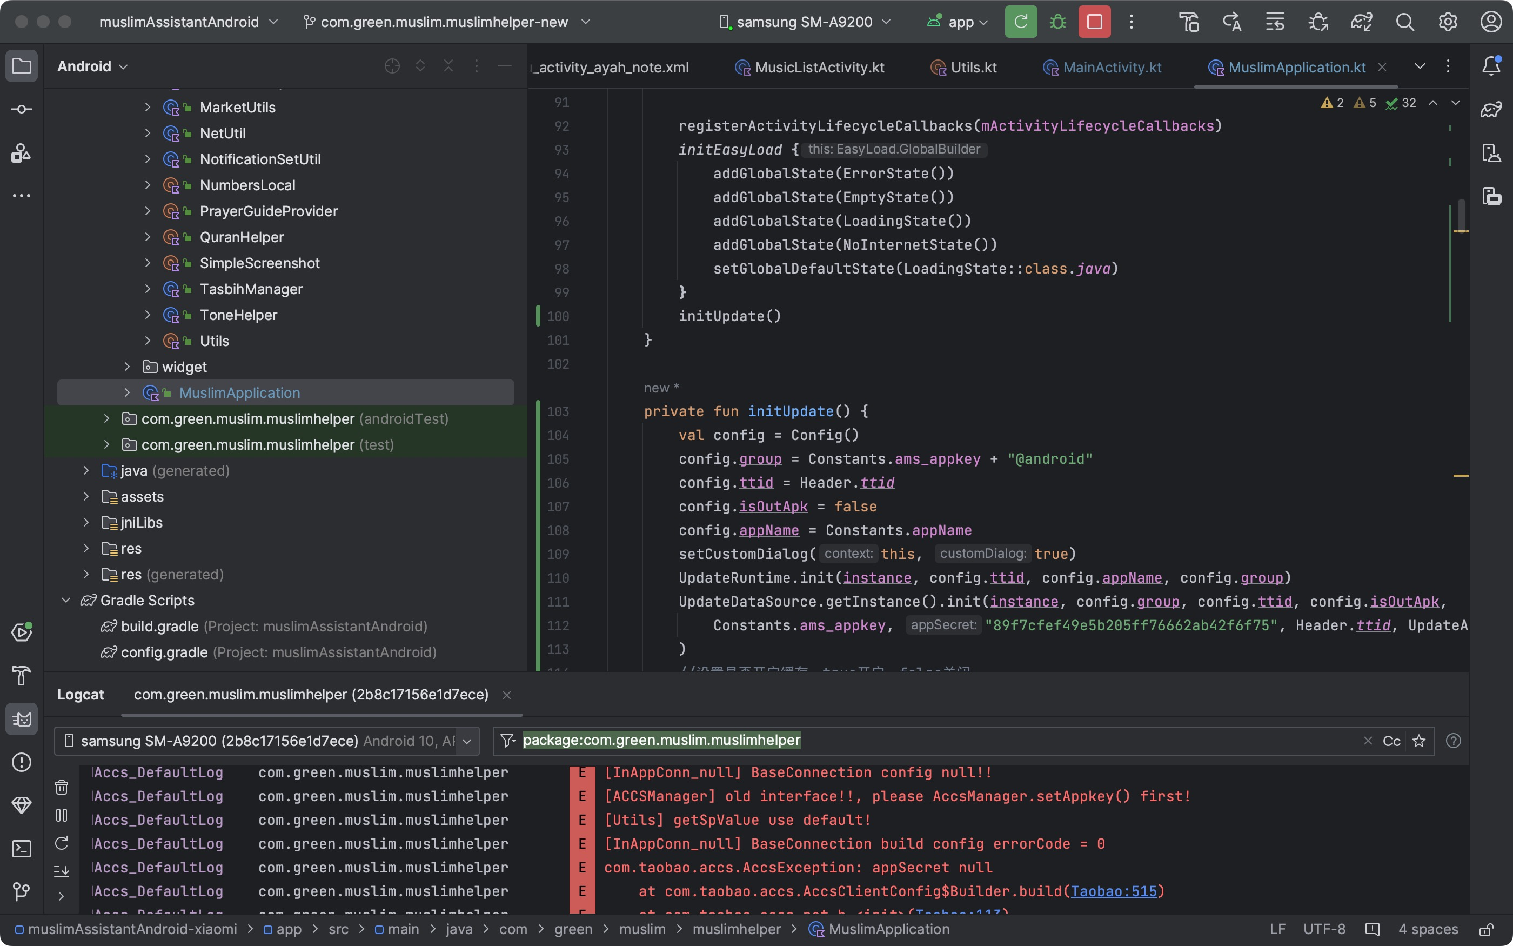
Task: Open the app run configuration dropdown
Action: [x=957, y=22]
